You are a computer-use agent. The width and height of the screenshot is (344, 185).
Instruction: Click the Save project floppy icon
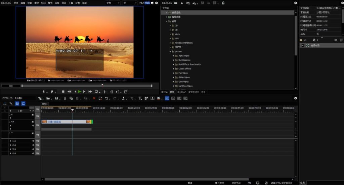(x=57, y=98)
